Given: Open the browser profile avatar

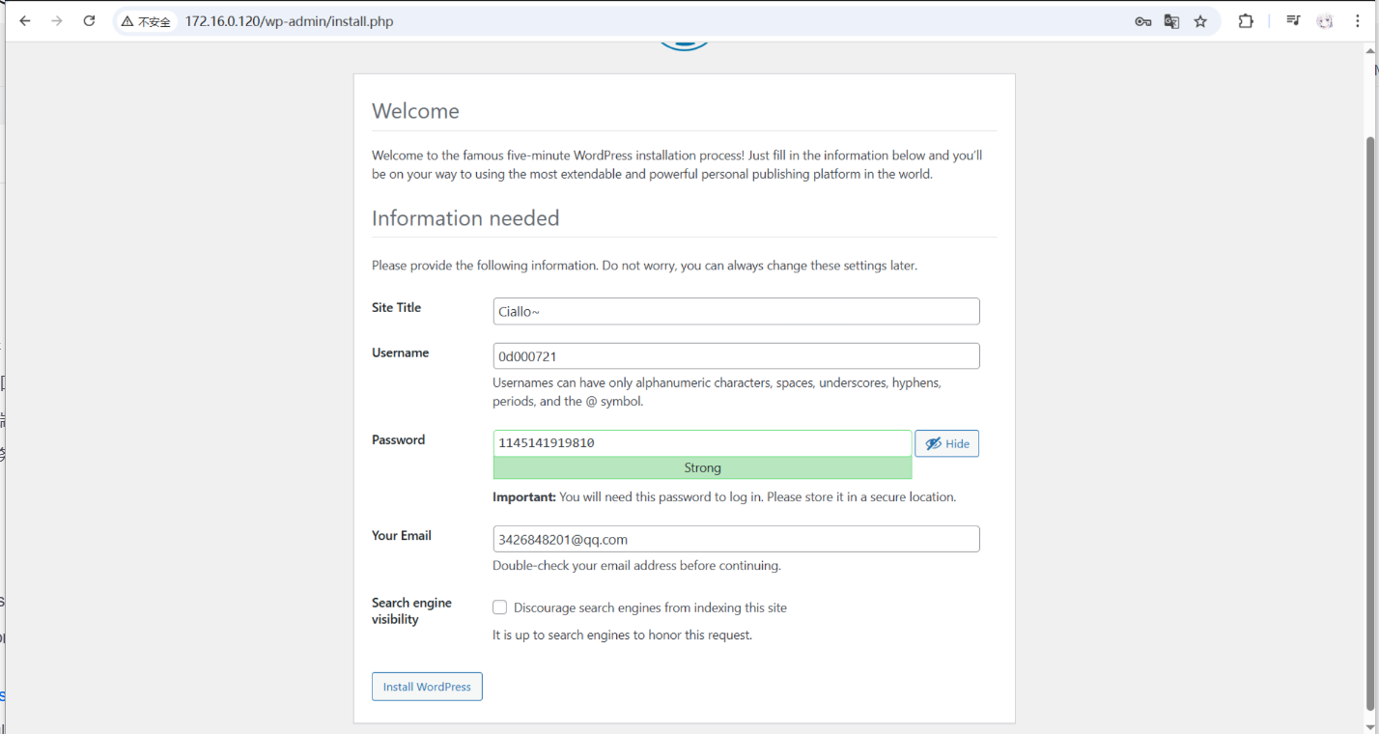Looking at the screenshot, I should [x=1325, y=21].
